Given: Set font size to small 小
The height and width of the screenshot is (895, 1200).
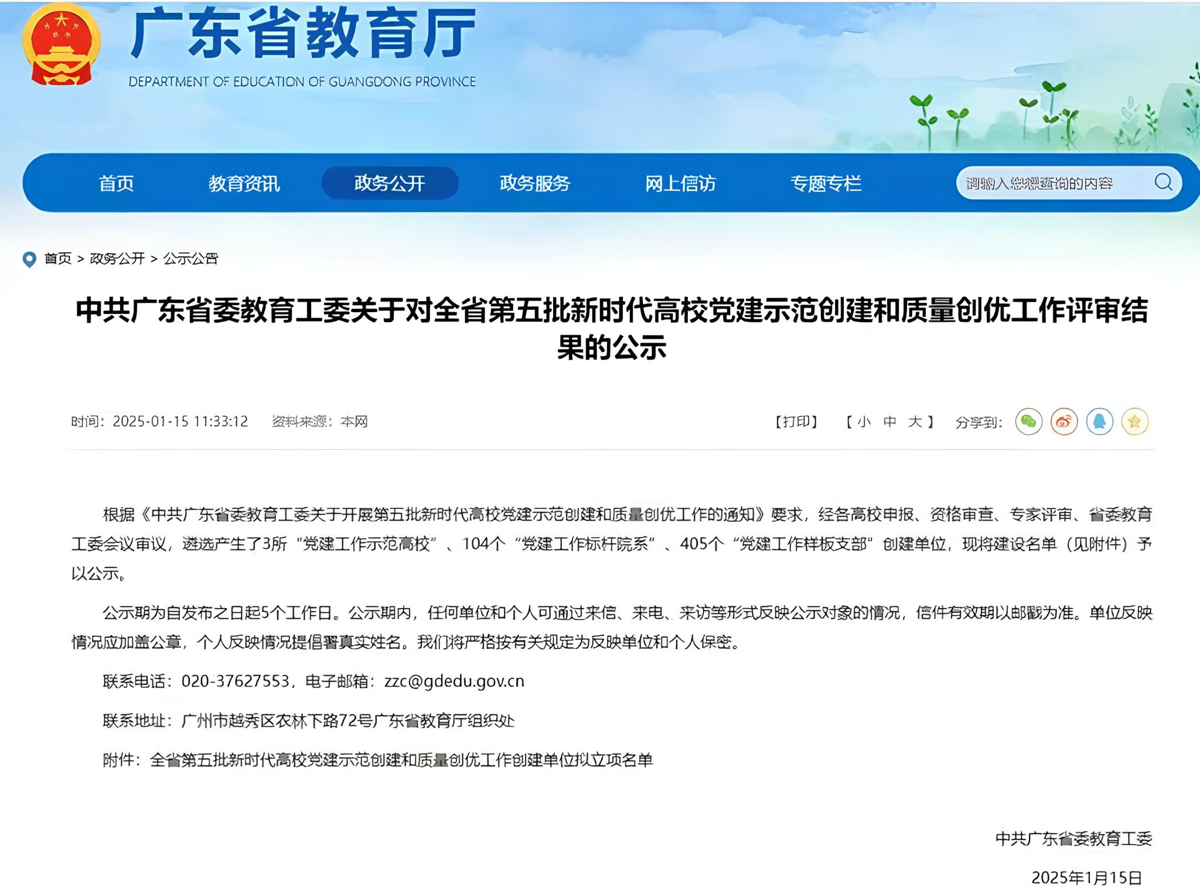Looking at the screenshot, I should click(x=864, y=422).
